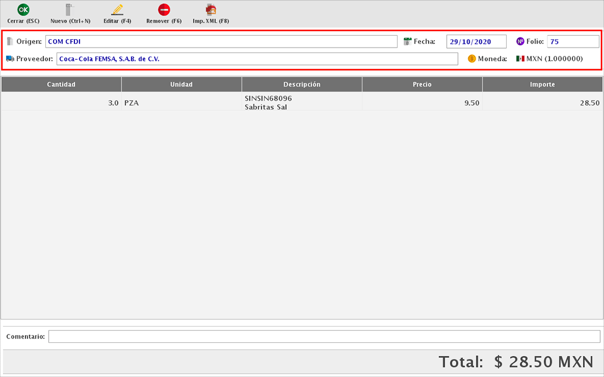Click the empty Comentario text field
The image size is (604, 377).
324,336
